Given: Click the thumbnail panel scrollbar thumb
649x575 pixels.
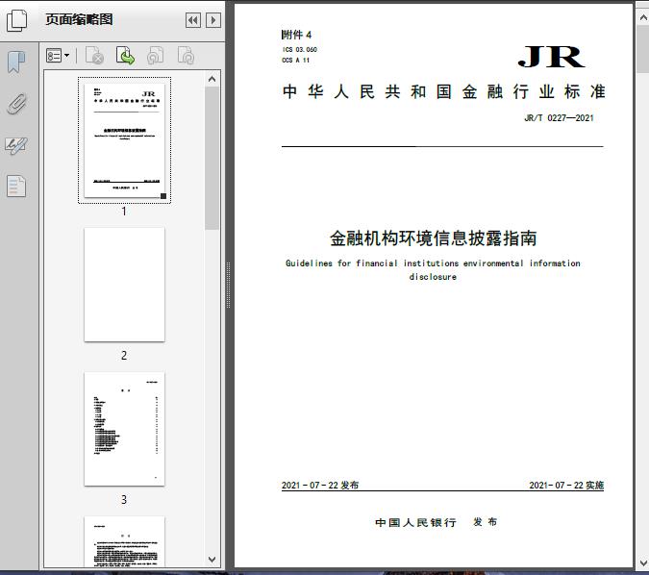Looking at the screenshot, I should (212, 158).
